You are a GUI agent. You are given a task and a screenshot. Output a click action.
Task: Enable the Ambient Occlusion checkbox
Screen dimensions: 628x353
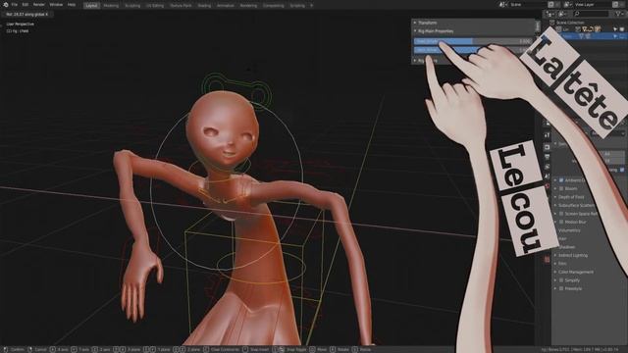561,180
